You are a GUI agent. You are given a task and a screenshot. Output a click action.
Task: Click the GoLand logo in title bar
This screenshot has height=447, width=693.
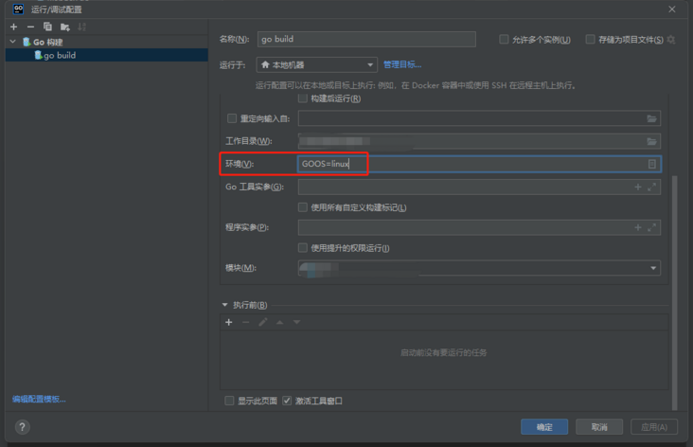19,9
